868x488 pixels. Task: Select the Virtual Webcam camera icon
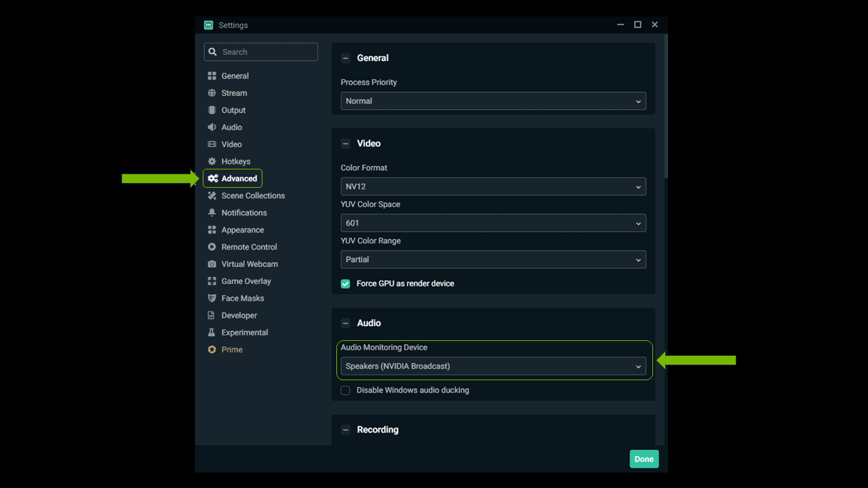pos(212,264)
